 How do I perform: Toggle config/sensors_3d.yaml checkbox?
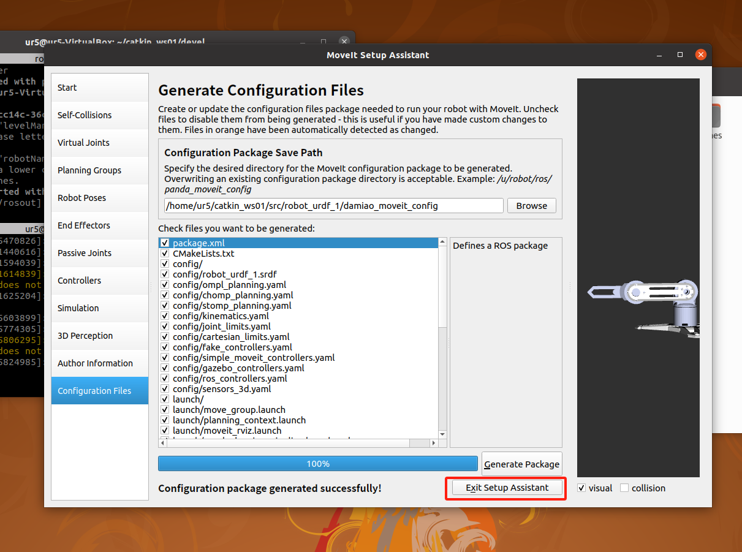tap(165, 389)
